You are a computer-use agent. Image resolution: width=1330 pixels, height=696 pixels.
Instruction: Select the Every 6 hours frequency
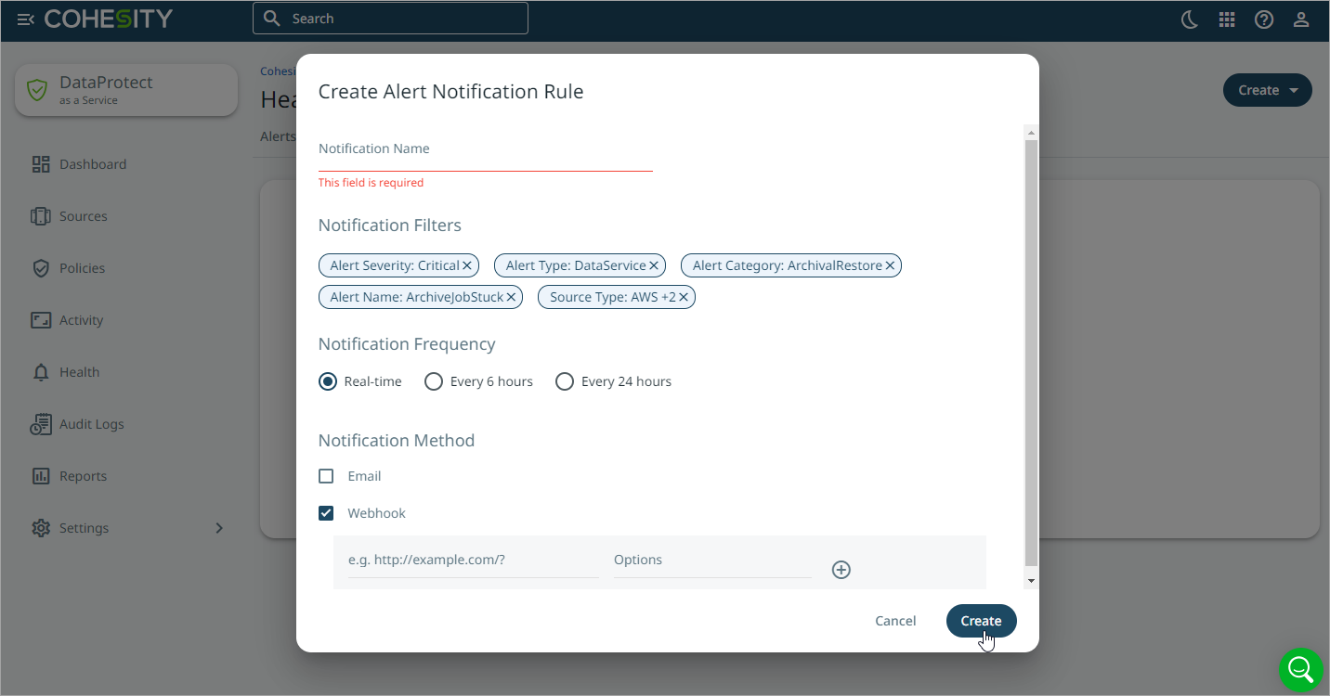pos(434,381)
